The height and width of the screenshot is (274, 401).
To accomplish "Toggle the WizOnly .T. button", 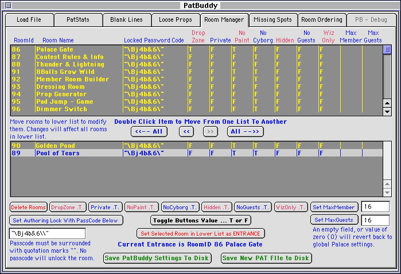I will pyautogui.click(x=290, y=207).
